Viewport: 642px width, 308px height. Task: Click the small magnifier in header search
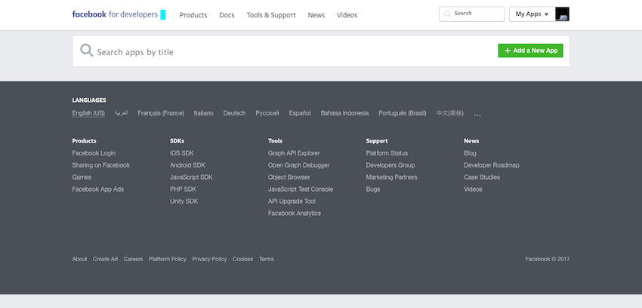pyautogui.click(x=447, y=14)
